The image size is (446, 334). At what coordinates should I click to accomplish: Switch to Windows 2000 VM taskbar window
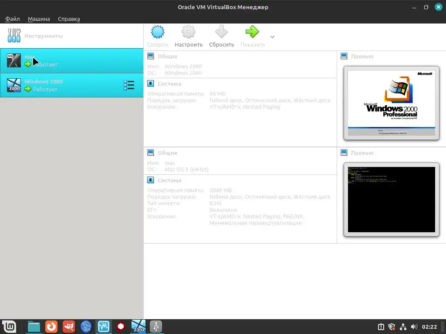139,326
